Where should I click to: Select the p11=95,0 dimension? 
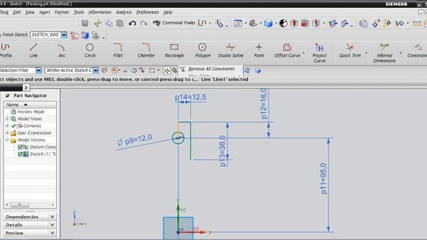click(x=323, y=179)
